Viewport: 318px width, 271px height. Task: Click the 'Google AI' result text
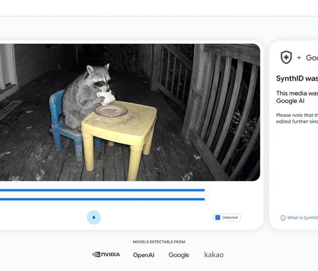[x=290, y=101]
